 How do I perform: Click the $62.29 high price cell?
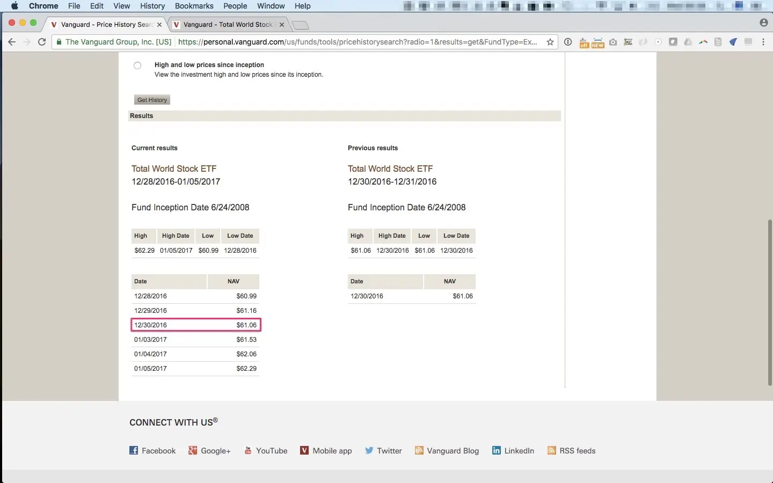(x=144, y=251)
